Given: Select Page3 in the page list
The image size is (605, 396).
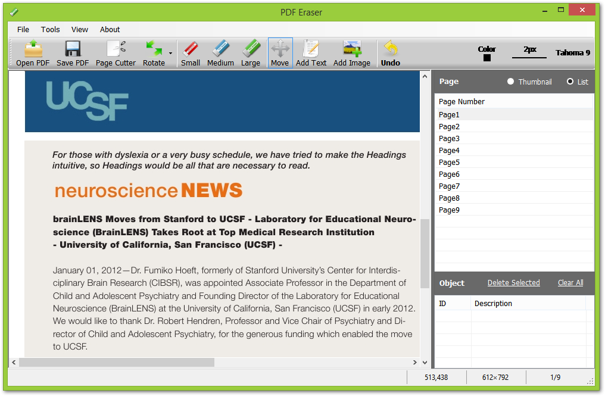Looking at the screenshot, I should click(514, 139).
